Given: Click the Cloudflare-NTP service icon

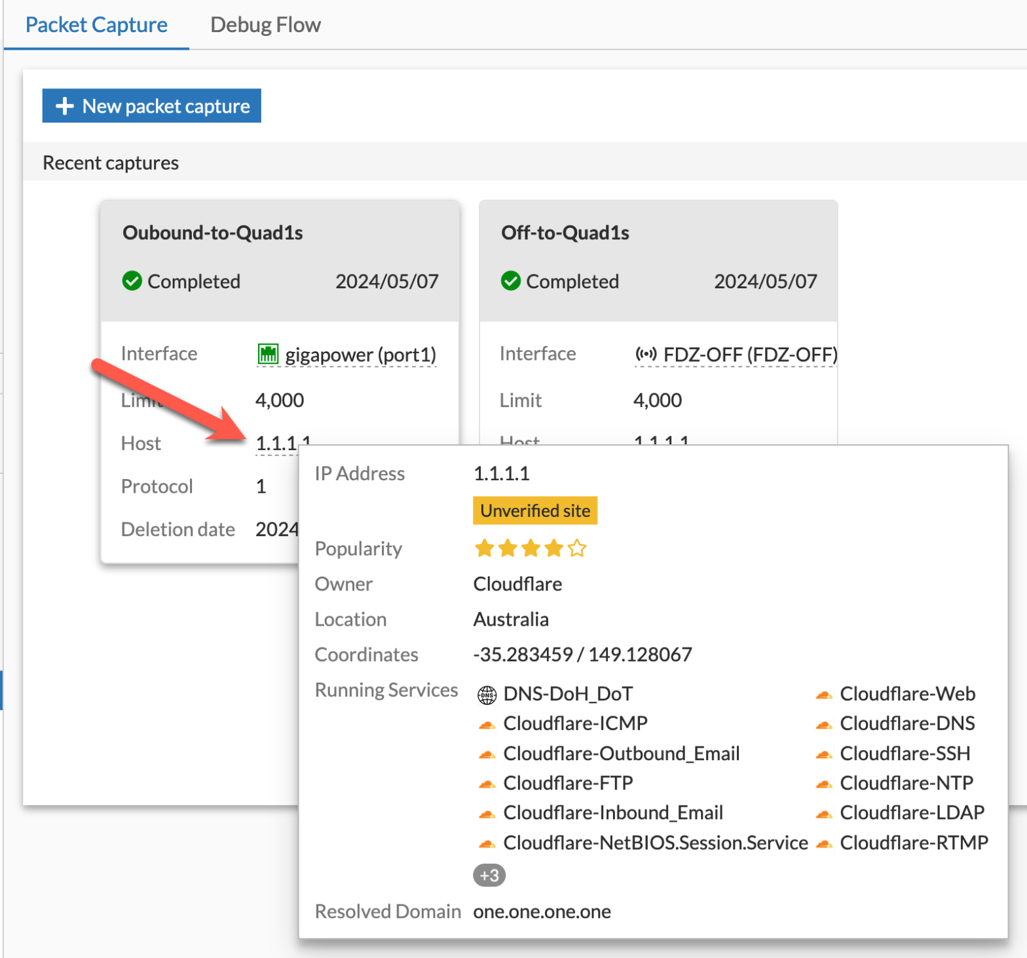Looking at the screenshot, I should coord(824,784).
